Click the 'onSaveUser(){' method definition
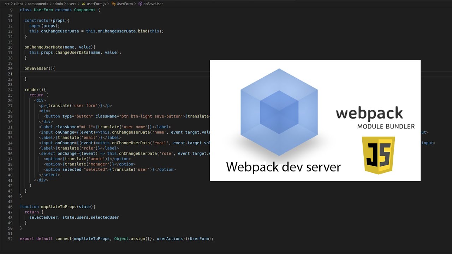Screen dimensions: 452x254 40,68
